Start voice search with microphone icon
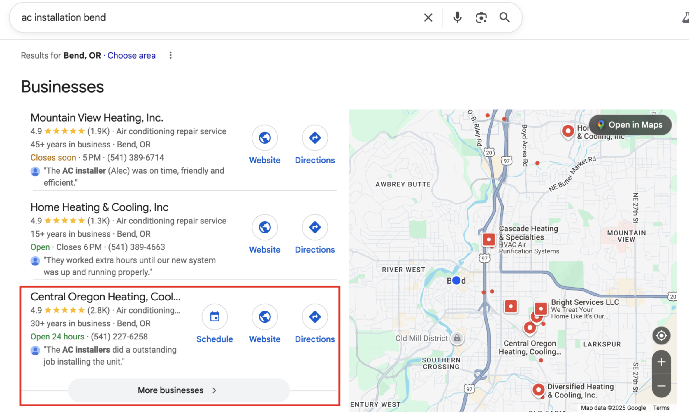This screenshot has width=689, height=419. (457, 17)
